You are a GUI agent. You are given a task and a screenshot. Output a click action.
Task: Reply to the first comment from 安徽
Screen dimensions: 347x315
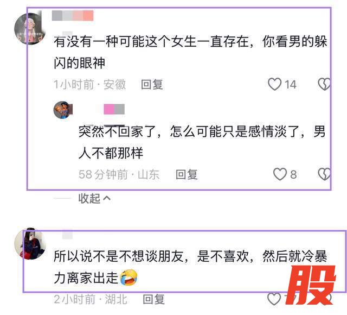coord(152,85)
